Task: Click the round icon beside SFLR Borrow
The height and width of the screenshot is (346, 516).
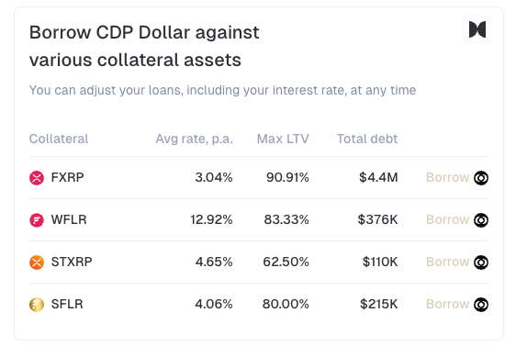Action: tap(481, 304)
